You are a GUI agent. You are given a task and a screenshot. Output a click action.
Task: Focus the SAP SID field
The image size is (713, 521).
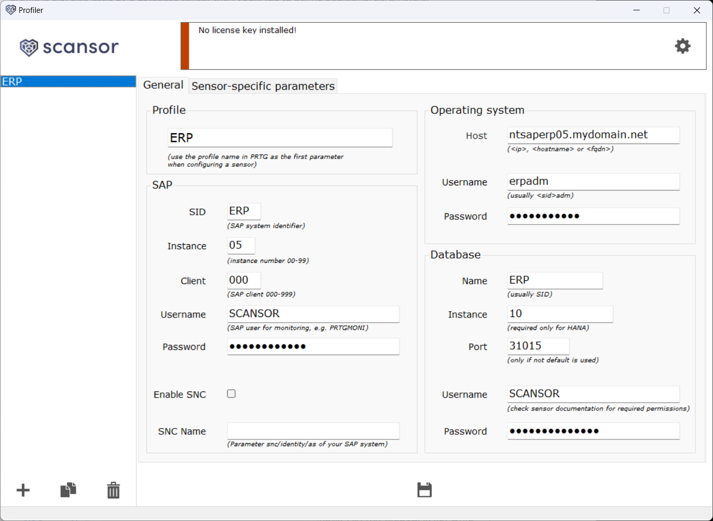pos(244,211)
